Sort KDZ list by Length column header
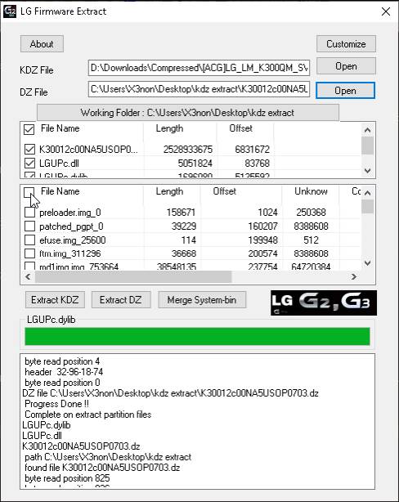 click(169, 128)
